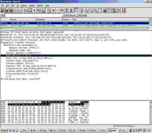Click the Clear filter button

point(79,15)
